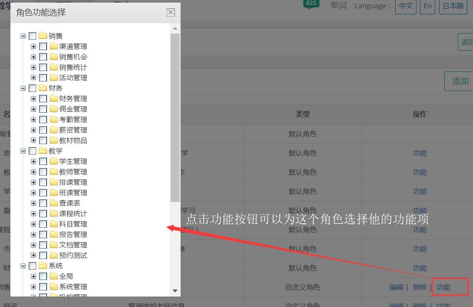The height and width of the screenshot is (307, 473).
Task: Click the folder icon beside 财务管理
Action: click(x=54, y=98)
